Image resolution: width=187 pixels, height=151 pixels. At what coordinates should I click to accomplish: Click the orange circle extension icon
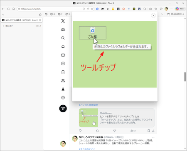click(x=123, y=9)
